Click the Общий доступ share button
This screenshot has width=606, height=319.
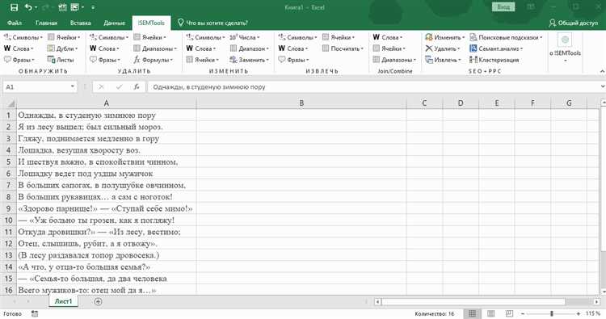[x=574, y=23]
